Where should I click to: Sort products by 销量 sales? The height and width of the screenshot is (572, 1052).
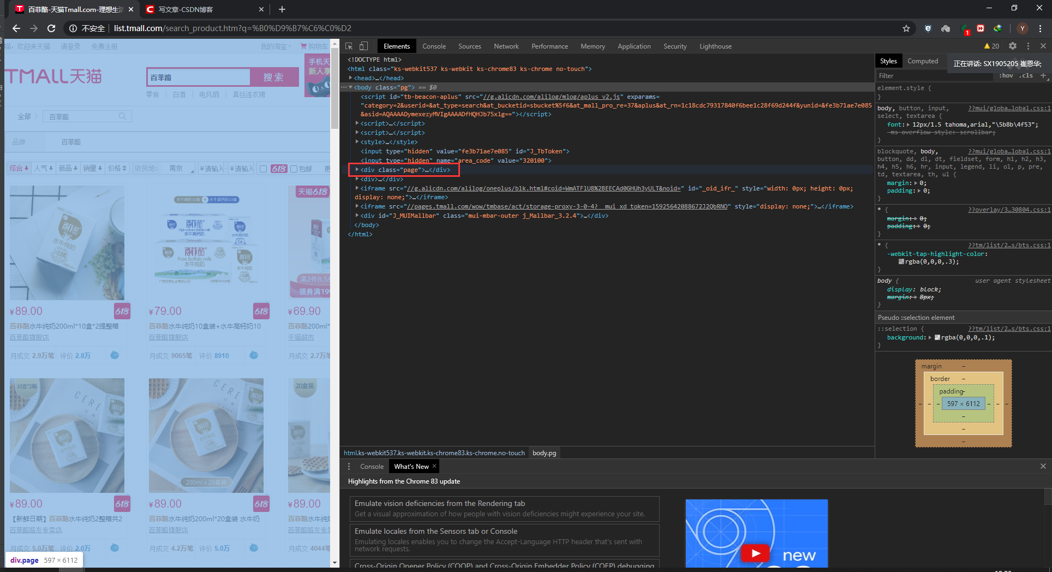click(x=93, y=169)
